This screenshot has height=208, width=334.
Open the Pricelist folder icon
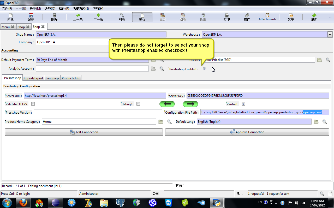pos(319,60)
